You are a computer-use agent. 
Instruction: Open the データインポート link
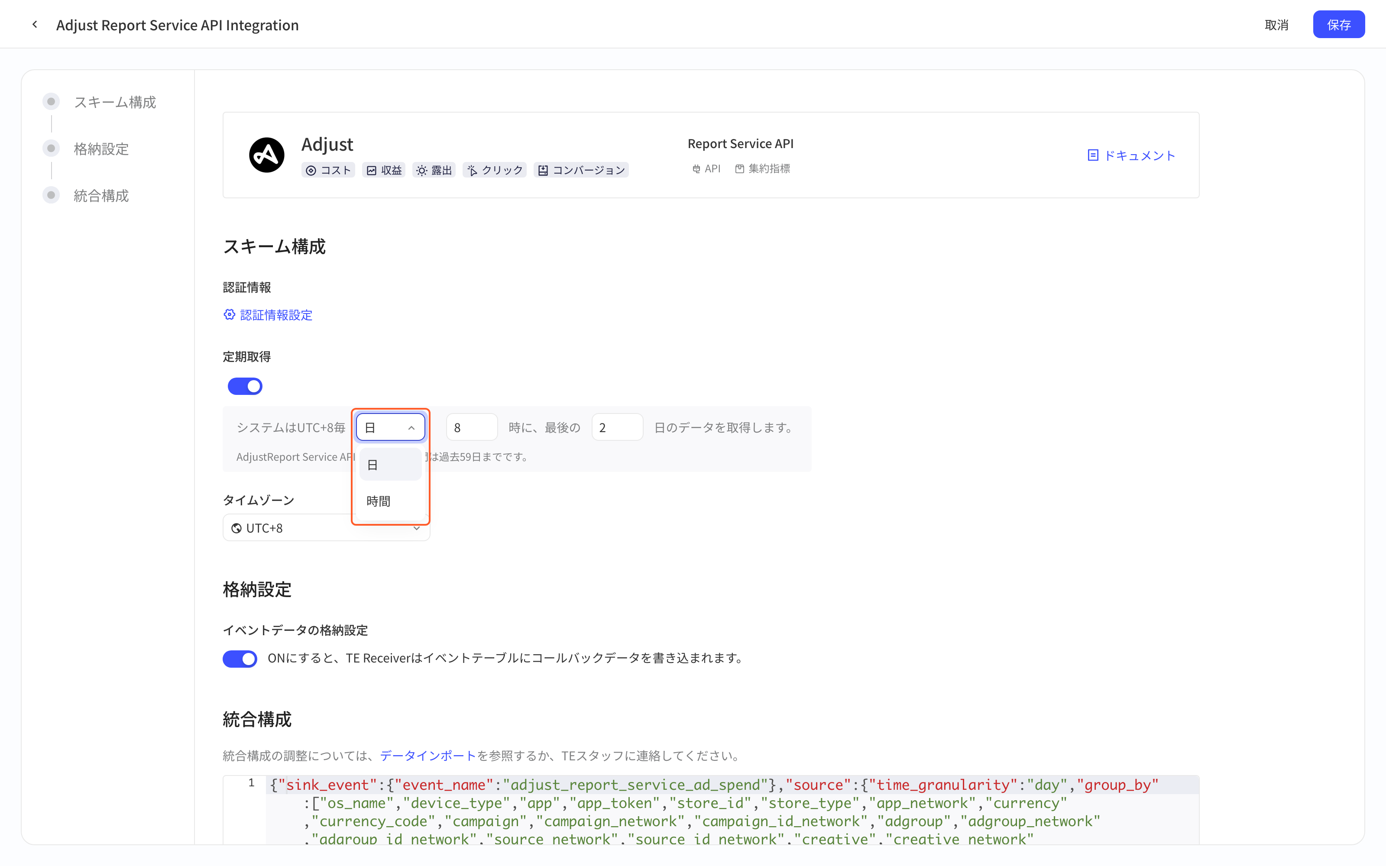pos(428,756)
